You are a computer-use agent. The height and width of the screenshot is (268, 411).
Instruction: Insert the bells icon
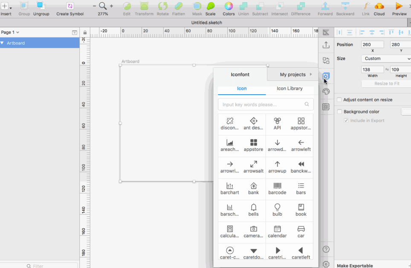[x=254, y=210]
